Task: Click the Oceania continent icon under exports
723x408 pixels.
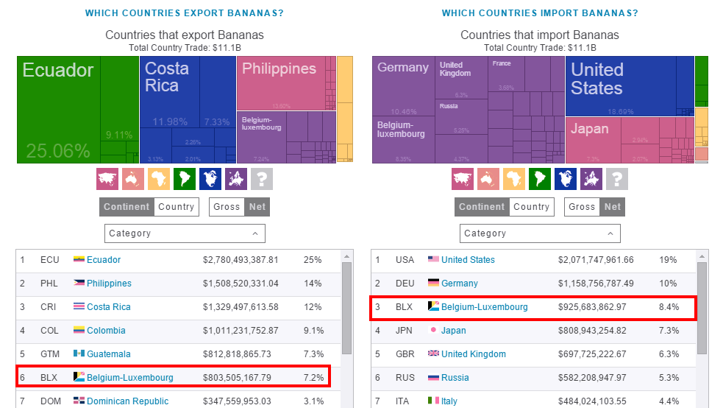Action: click(133, 179)
